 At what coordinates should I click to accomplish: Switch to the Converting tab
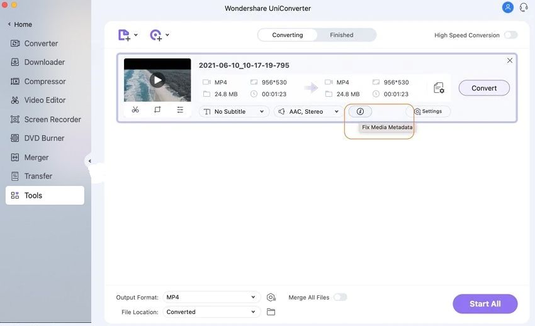tap(287, 35)
